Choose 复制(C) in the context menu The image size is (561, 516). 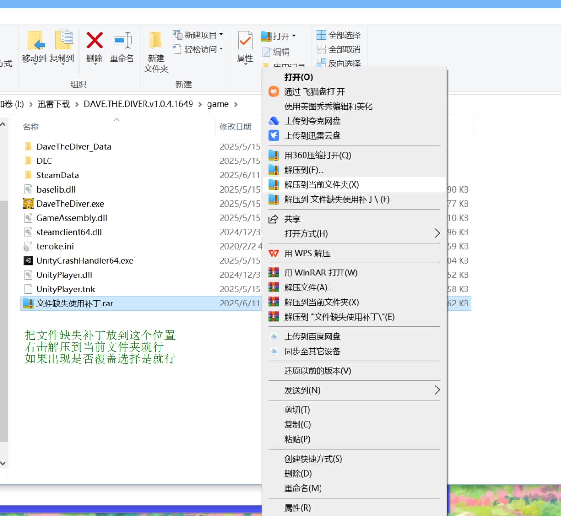pyautogui.click(x=354, y=424)
